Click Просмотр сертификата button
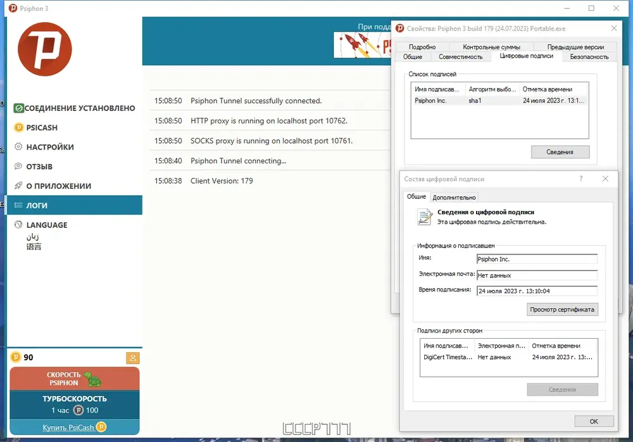The height and width of the screenshot is (442, 633). click(562, 310)
